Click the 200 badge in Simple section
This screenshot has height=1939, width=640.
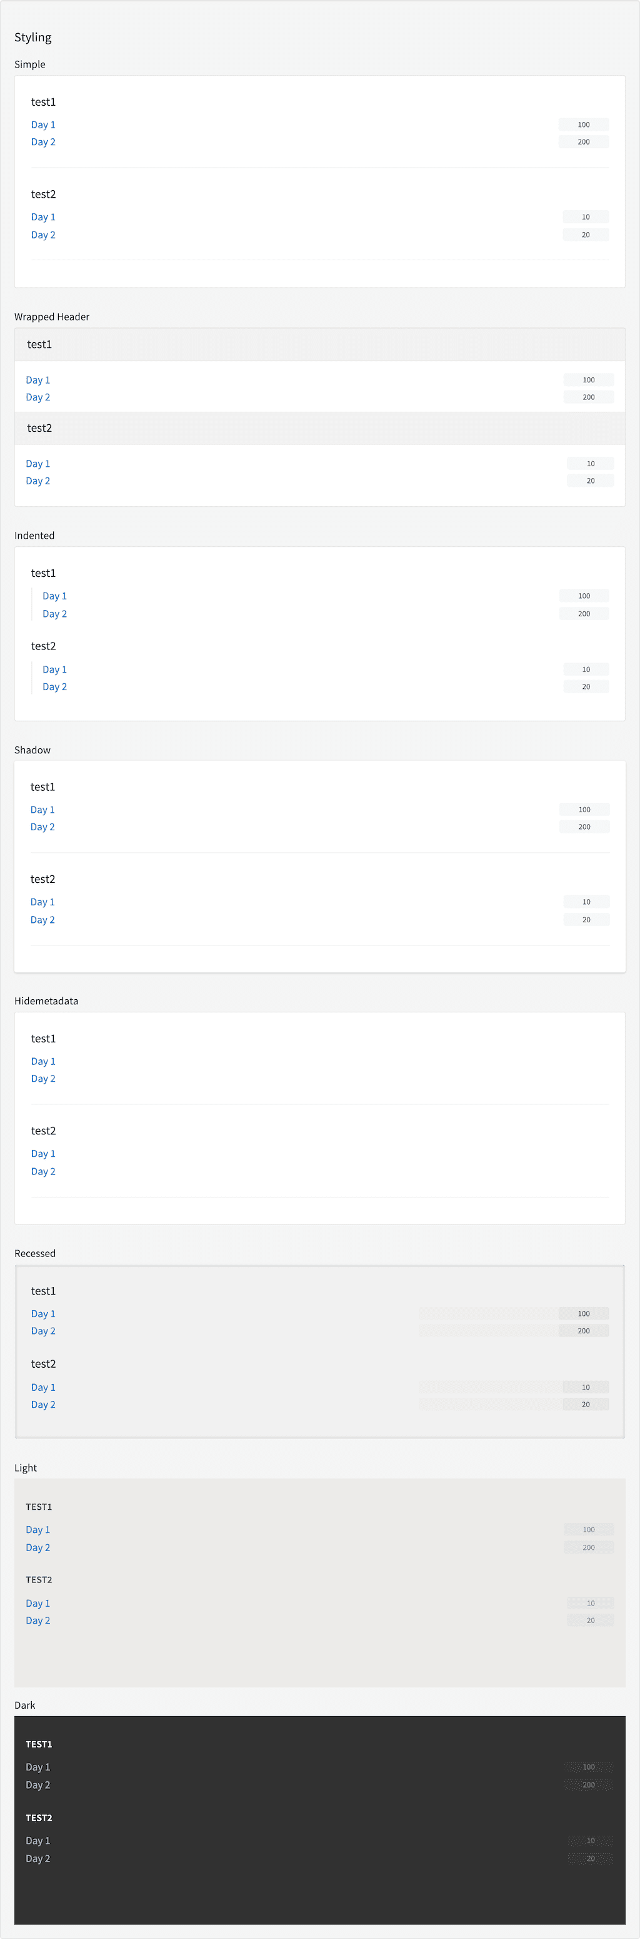(584, 141)
